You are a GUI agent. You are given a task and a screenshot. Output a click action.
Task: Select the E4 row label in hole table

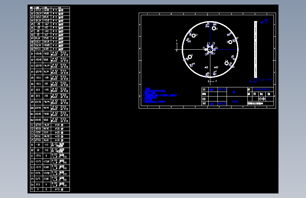32,173
